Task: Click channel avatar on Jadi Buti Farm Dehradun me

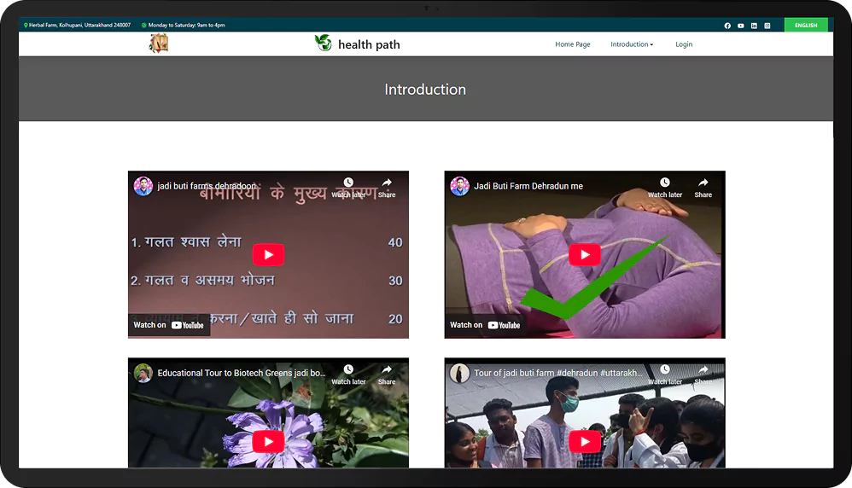Action: [459, 186]
